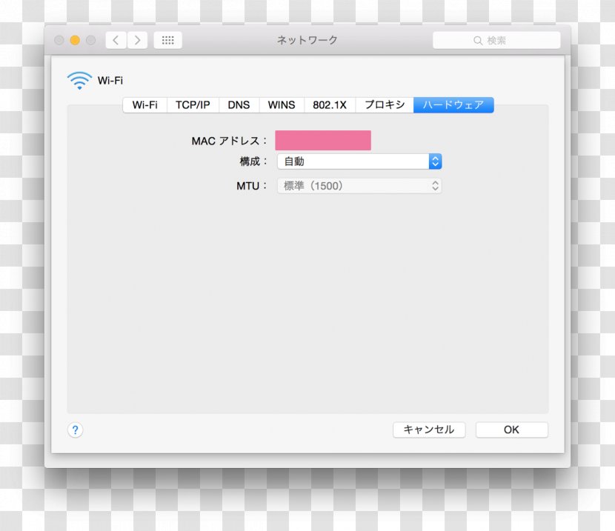615x531 pixels.
Task: Open the WINS tab
Action: [x=282, y=105]
